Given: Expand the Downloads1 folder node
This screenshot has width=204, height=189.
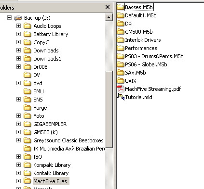Looking at the screenshot, I should coord(19,59).
